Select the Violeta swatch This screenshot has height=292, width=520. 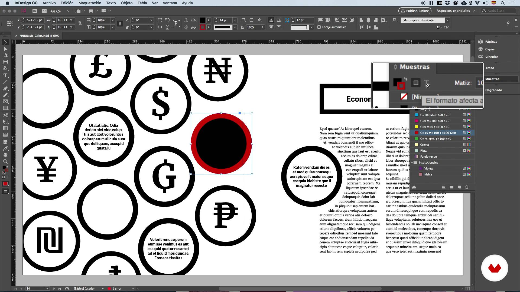click(x=442, y=168)
